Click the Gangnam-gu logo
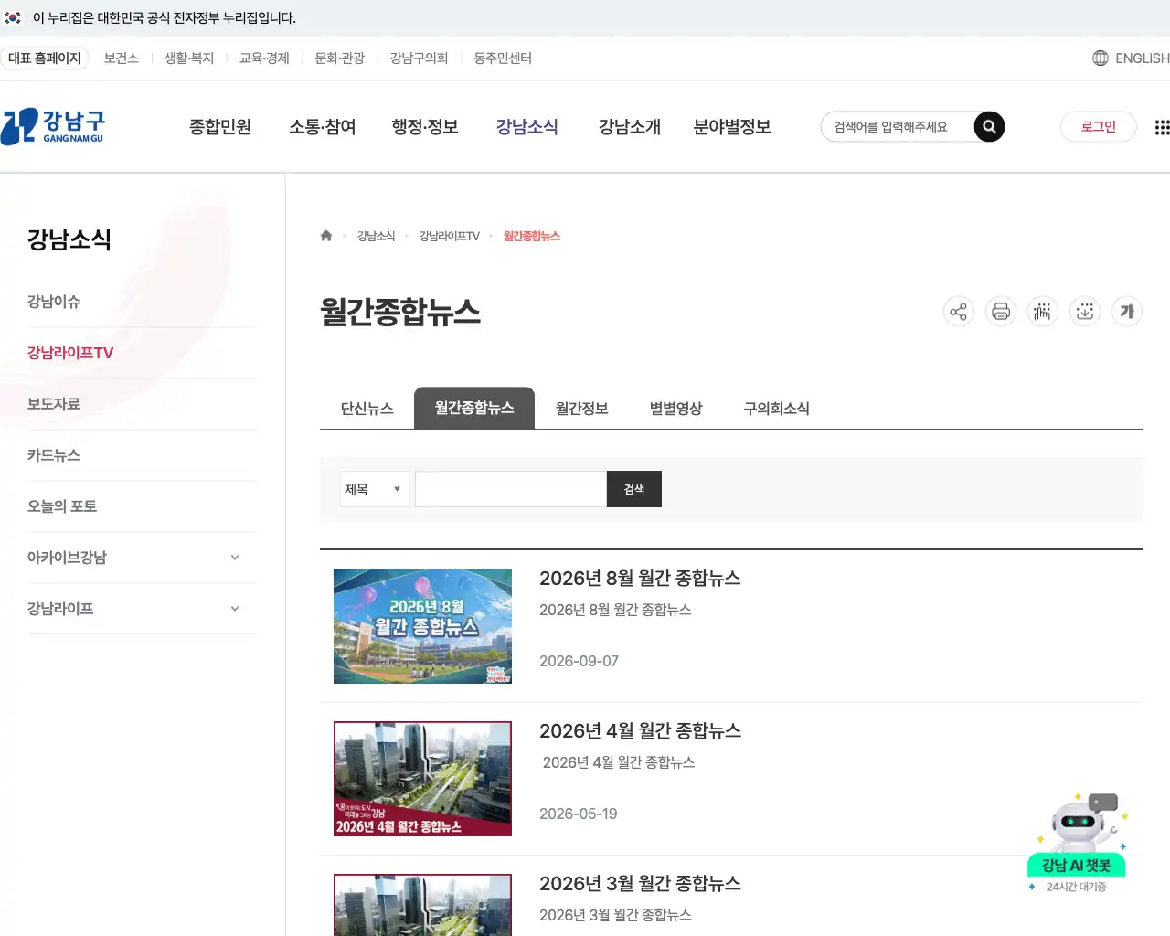Image resolution: width=1170 pixels, height=936 pixels. (53, 126)
